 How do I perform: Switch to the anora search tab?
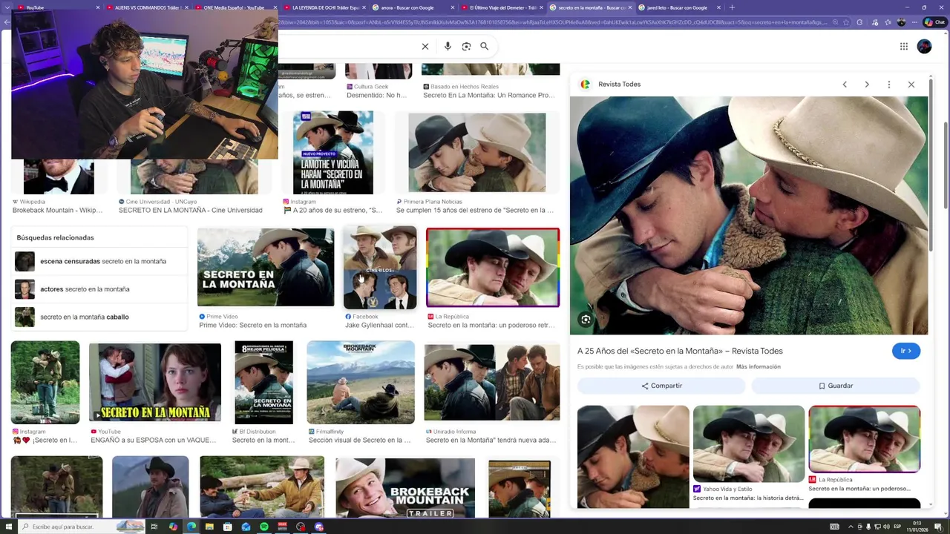coord(412,7)
